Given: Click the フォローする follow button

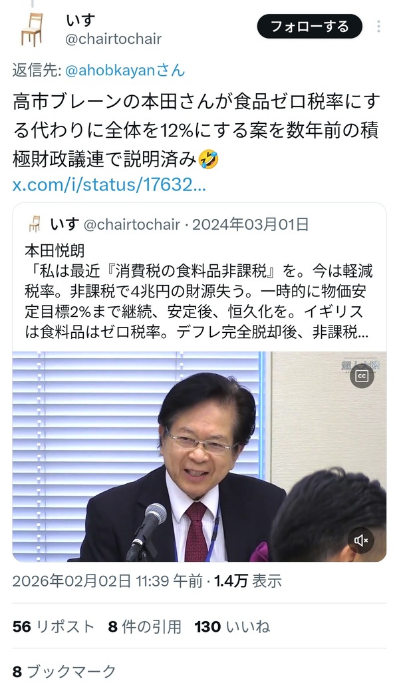Looking at the screenshot, I should point(310,27).
